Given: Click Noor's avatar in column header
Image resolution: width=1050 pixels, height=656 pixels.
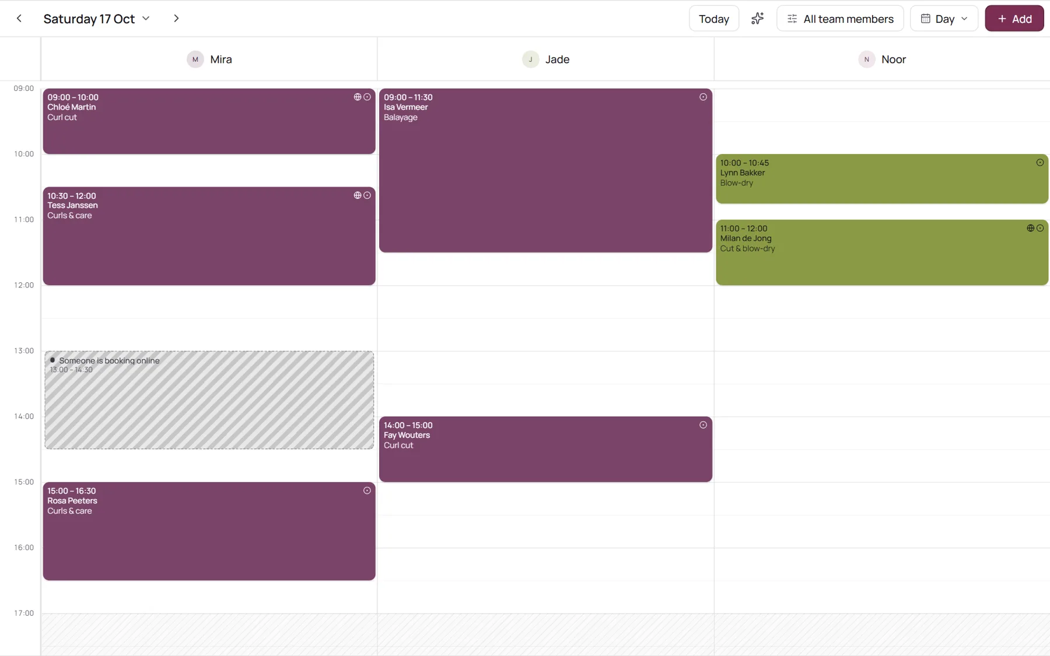Looking at the screenshot, I should pos(867,59).
